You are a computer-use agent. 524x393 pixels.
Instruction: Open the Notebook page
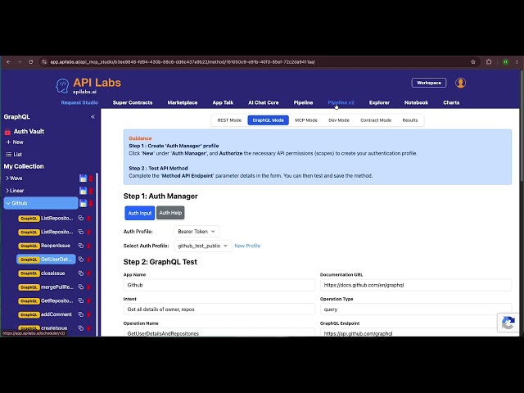click(416, 102)
